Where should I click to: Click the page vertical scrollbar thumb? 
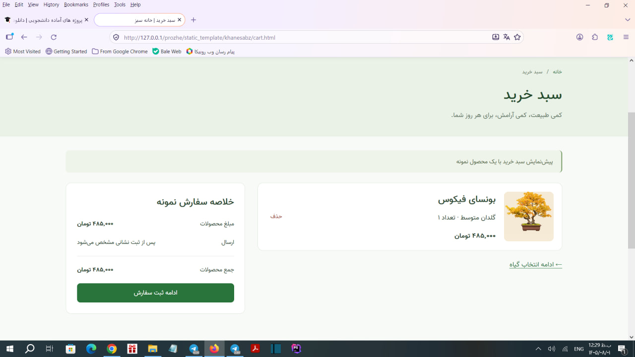coord(632,180)
